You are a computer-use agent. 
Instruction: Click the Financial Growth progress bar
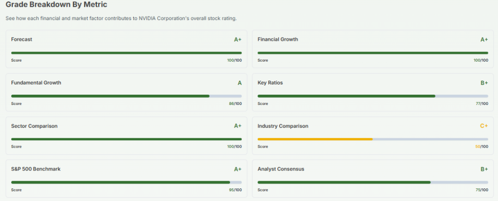(x=373, y=53)
